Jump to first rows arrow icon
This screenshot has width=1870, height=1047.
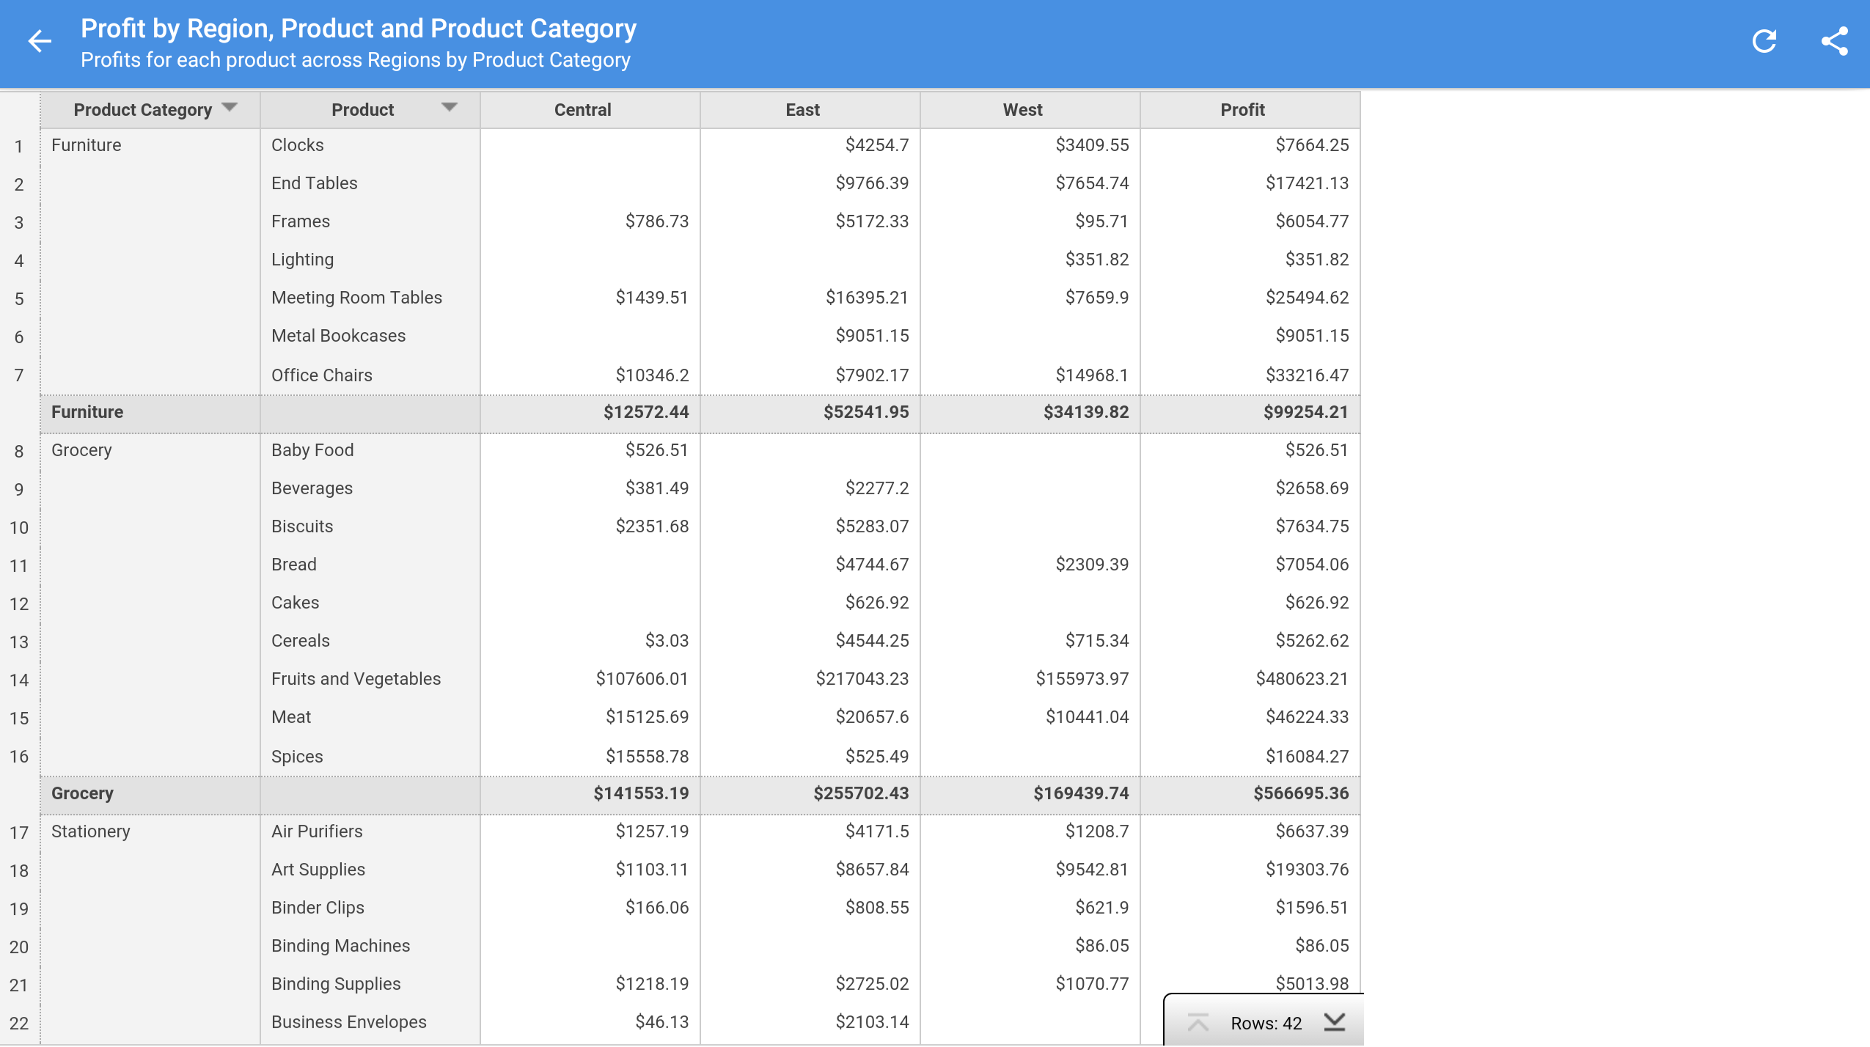tap(1197, 1022)
